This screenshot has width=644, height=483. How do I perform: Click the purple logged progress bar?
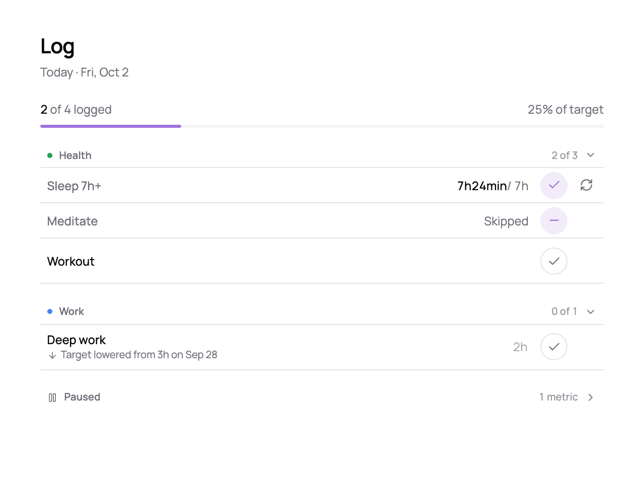[111, 126]
